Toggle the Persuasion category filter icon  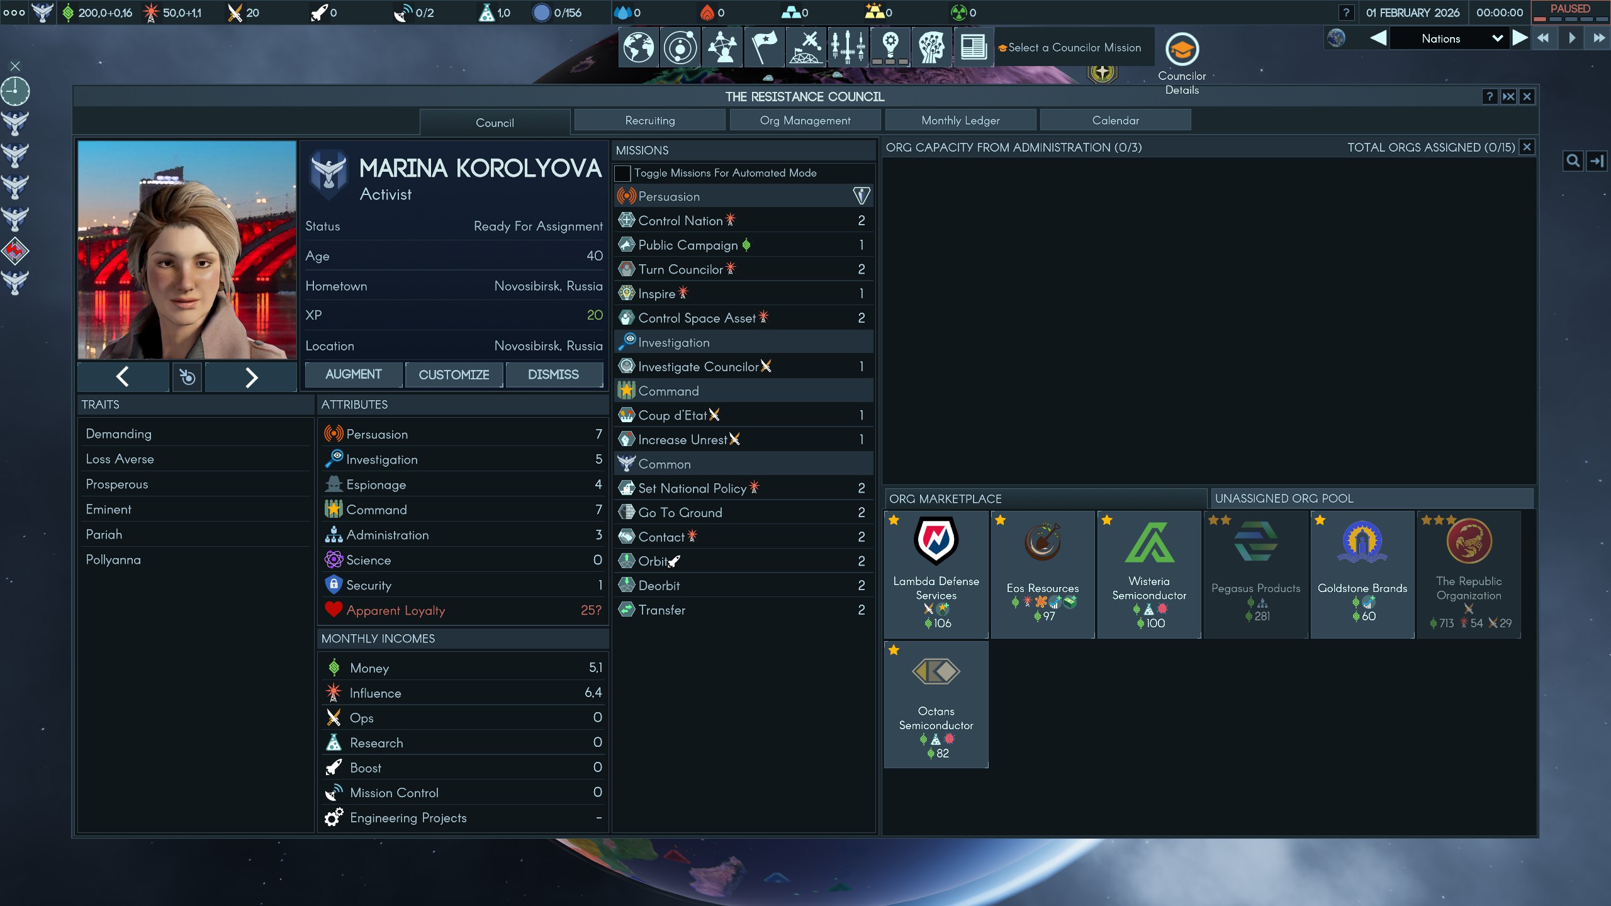(x=861, y=196)
